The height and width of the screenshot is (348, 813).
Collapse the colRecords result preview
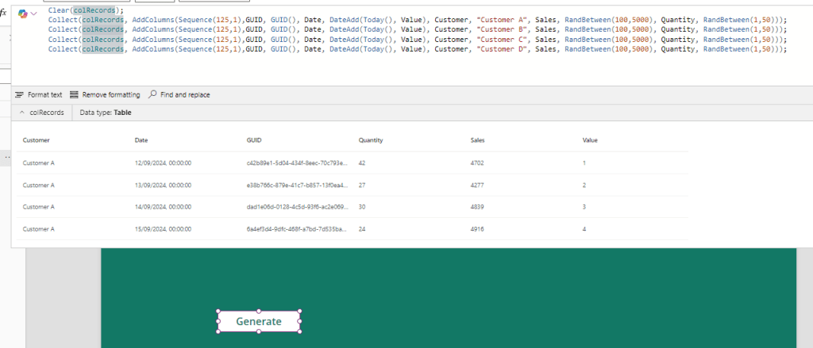pos(21,113)
